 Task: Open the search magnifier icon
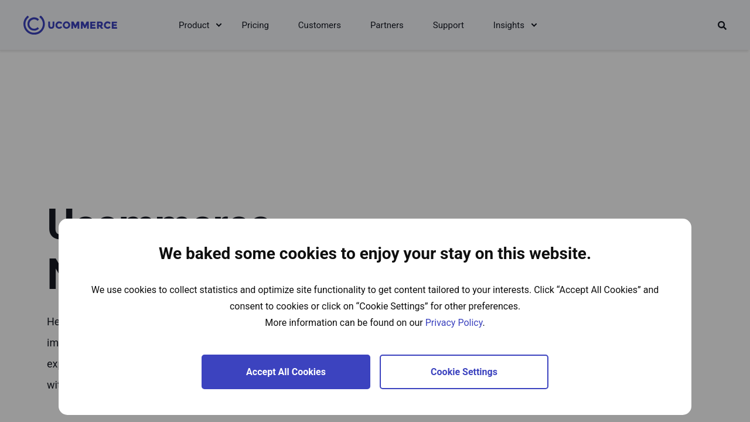[x=722, y=25]
